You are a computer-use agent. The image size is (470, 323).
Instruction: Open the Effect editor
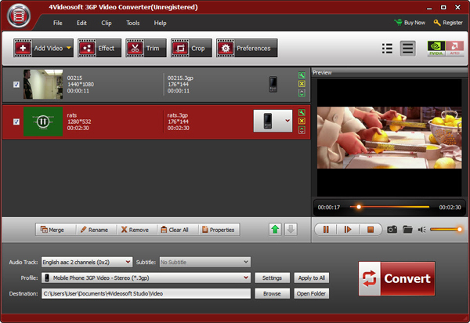click(99, 48)
